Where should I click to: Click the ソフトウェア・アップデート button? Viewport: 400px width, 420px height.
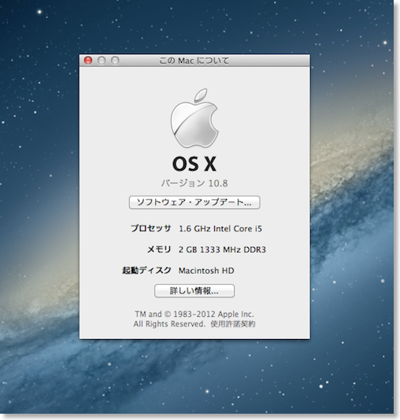tap(194, 202)
